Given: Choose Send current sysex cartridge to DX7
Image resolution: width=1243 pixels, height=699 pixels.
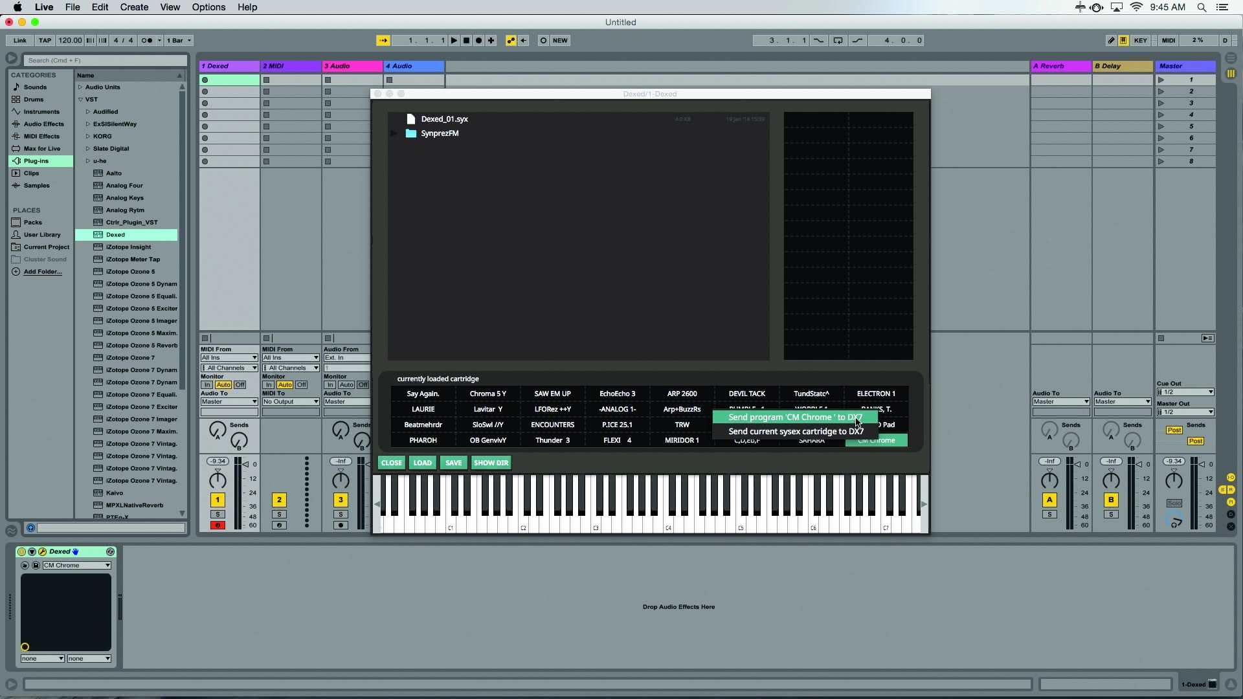Looking at the screenshot, I should coord(795,431).
